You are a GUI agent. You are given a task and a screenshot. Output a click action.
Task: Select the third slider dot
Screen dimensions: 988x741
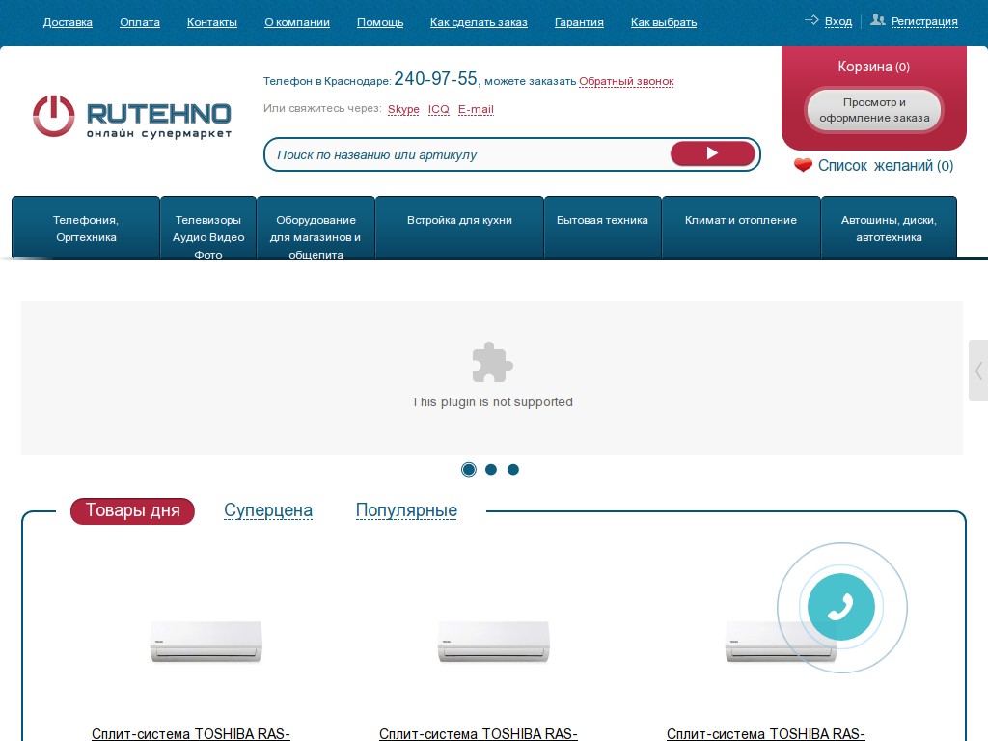pyautogui.click(x=513, y=470)
